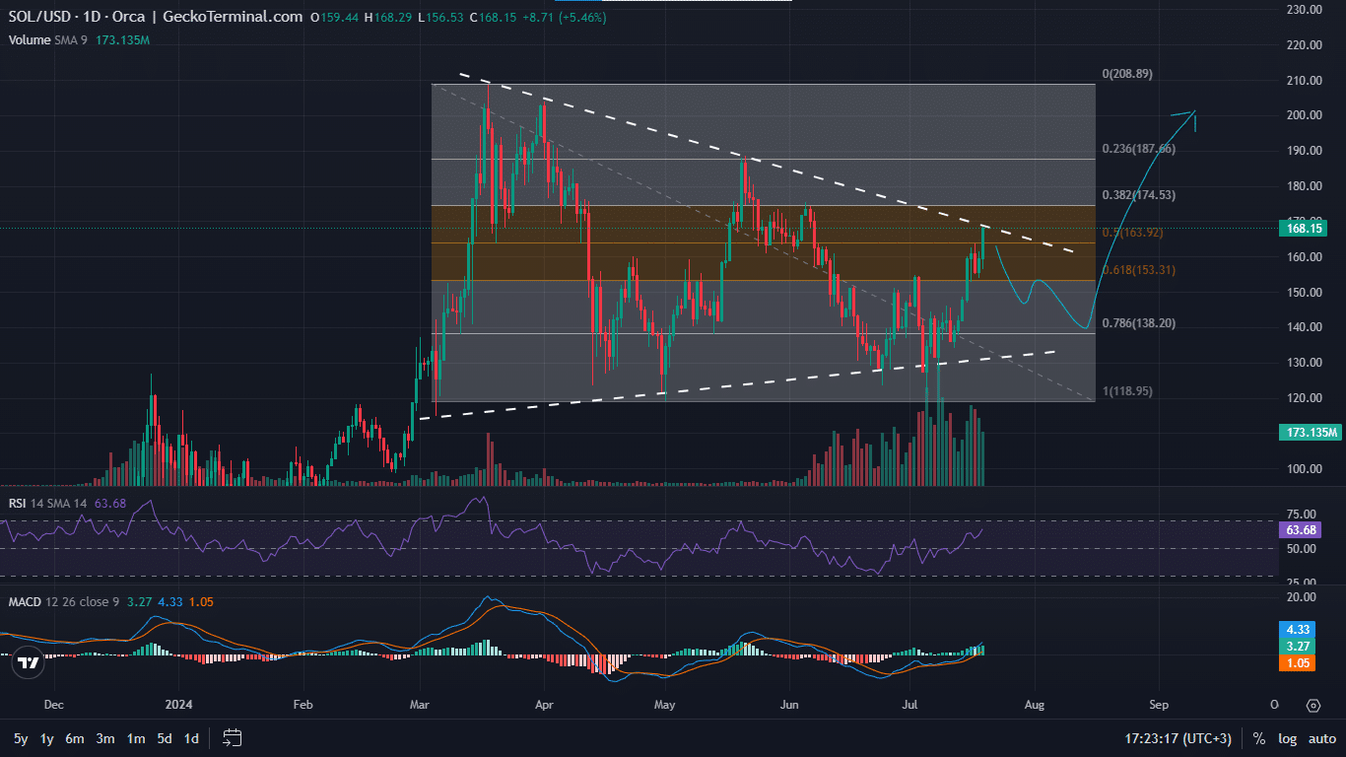Click the 0.382(174.53) Fibonacci label

coord(1138,195)
